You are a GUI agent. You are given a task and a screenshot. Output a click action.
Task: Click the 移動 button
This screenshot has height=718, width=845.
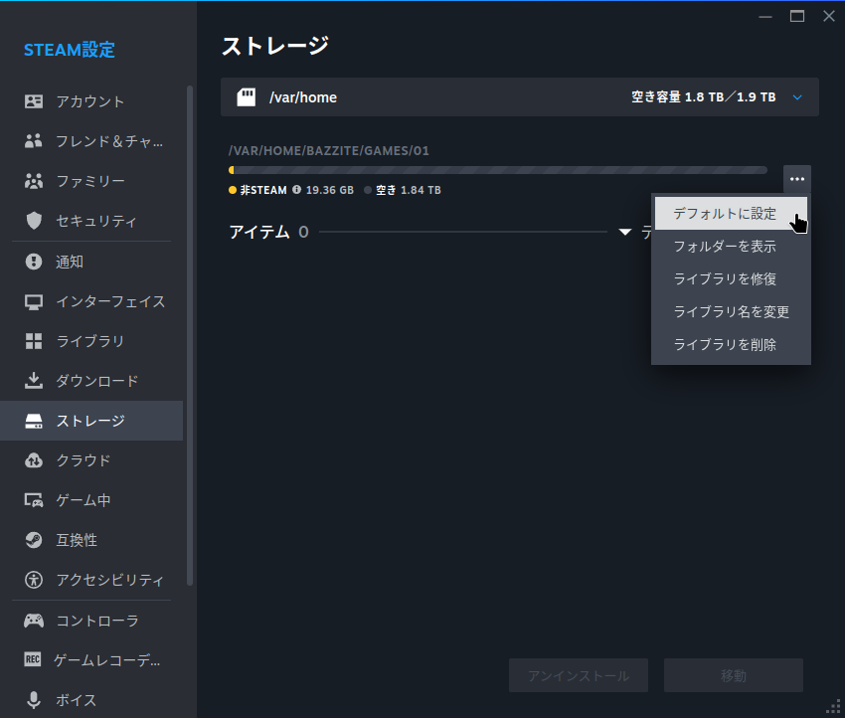[x=733, y=674]
